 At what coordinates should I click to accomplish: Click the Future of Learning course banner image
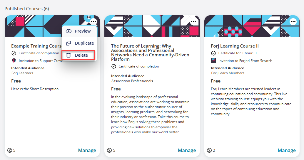152,26
